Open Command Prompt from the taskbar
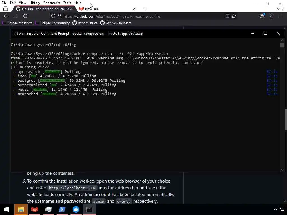Screen dimensions: 287x215 (x=89, y=209)
